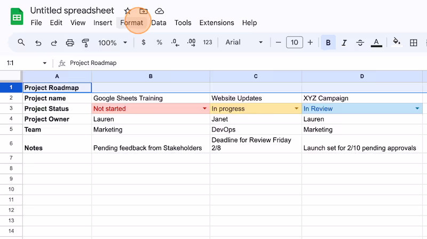The width and height of the screenshot is (427, 239).
Task: Click the redo arrow
Action: [54, 43]
